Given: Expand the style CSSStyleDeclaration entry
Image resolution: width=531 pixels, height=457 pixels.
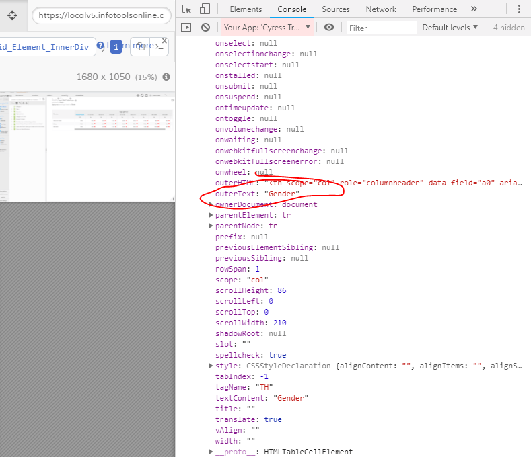Looking at the screenshot, I should coord(211,366).
